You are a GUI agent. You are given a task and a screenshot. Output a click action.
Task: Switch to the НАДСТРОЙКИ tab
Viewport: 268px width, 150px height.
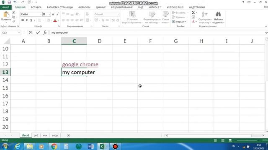coord(197,7)
